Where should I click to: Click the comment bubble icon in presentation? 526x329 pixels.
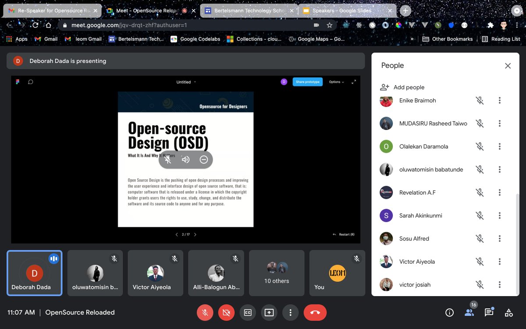(x=31, y=82)
